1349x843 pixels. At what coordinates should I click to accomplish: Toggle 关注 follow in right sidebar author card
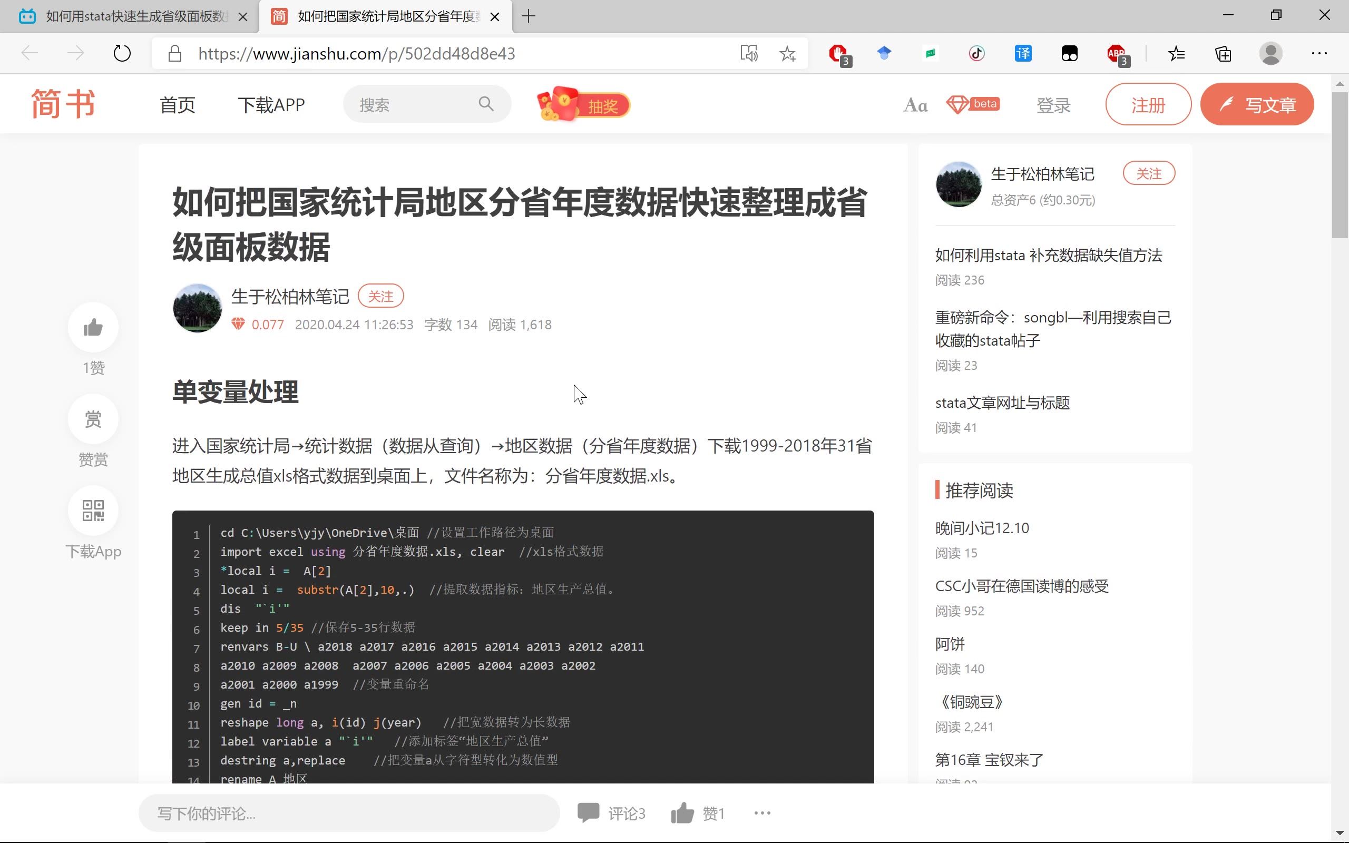click(1148, 173)
